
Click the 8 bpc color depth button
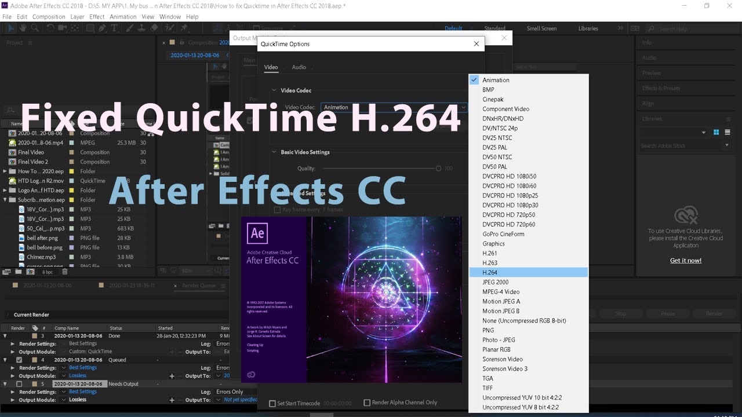(x=47, y=272)
